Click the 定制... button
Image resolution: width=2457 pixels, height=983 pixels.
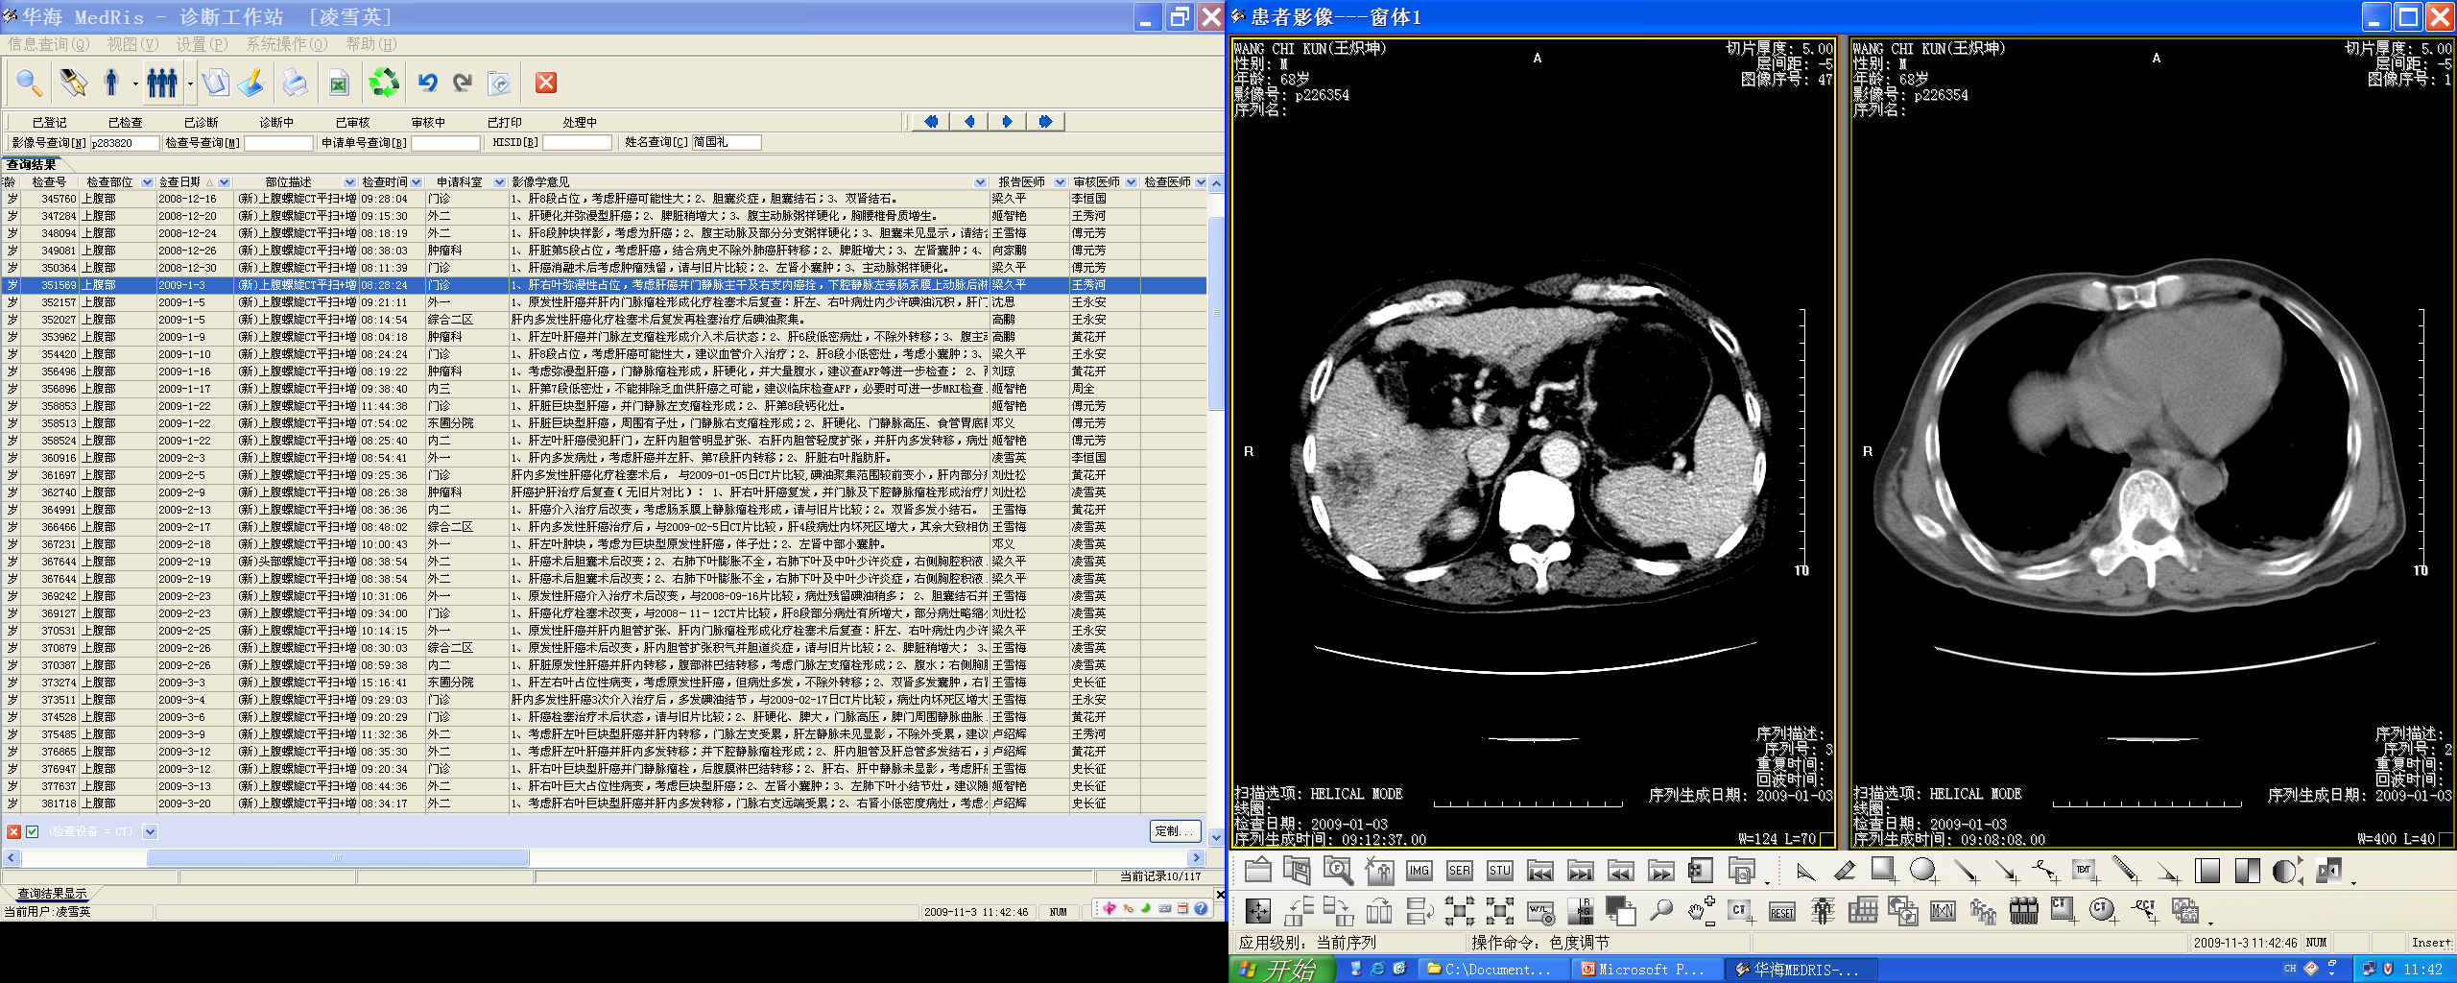[x=1176, y=831]
